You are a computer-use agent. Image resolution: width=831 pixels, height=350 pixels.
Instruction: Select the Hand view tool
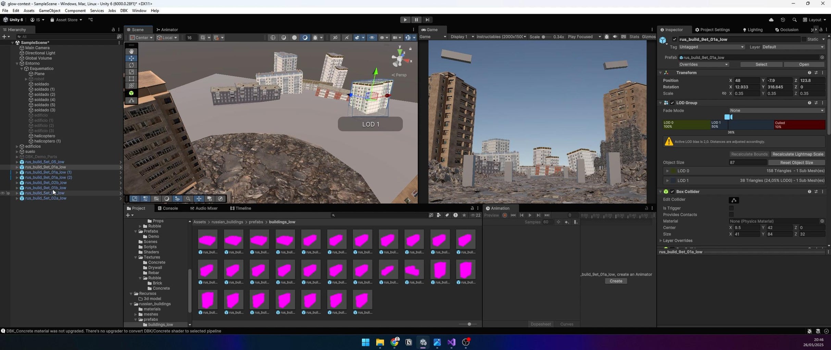pyautogui.click(x=131, y=51)
